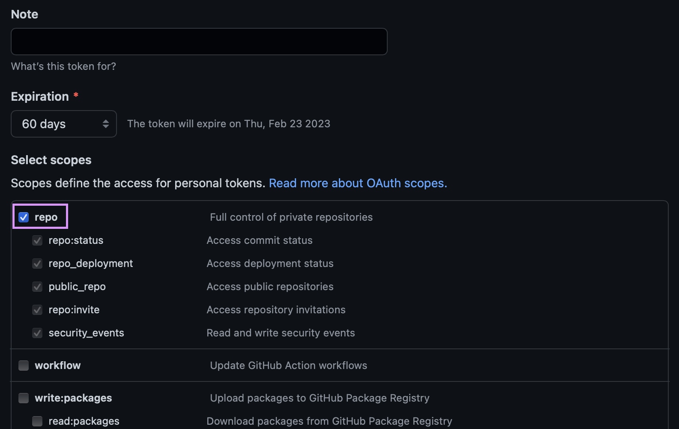Viewport: 679px width, 429px height.
Task: Click the Note description text field
Action: click(x=199, y=41)
